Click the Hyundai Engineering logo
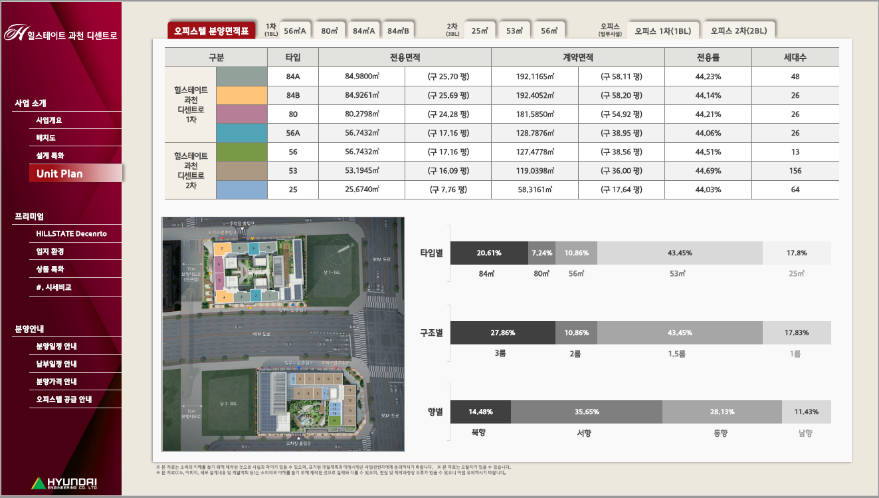The width and height of the screenshot is (879, 498). coord(64,483)
